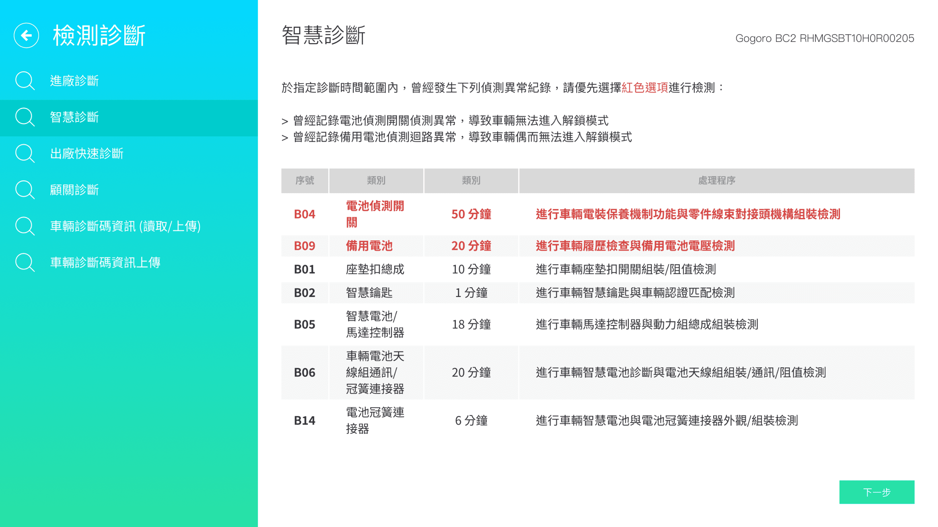
Task: Click magnifier icon beside 車輛診斷碼資訊上傳
Action: point(25,262)
